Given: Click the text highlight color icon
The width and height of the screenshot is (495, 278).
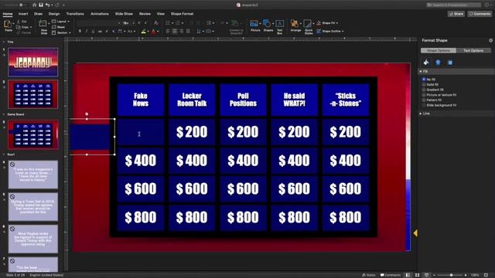Looking at the screenshot, I should [144, 31].
